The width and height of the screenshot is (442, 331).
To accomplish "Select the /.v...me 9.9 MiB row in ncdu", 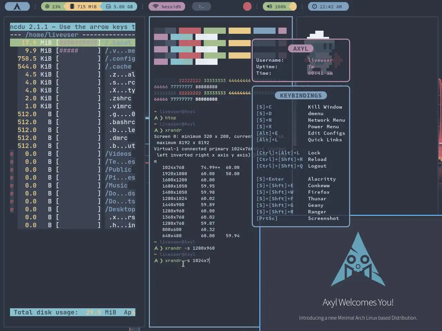I will [73, 51].
